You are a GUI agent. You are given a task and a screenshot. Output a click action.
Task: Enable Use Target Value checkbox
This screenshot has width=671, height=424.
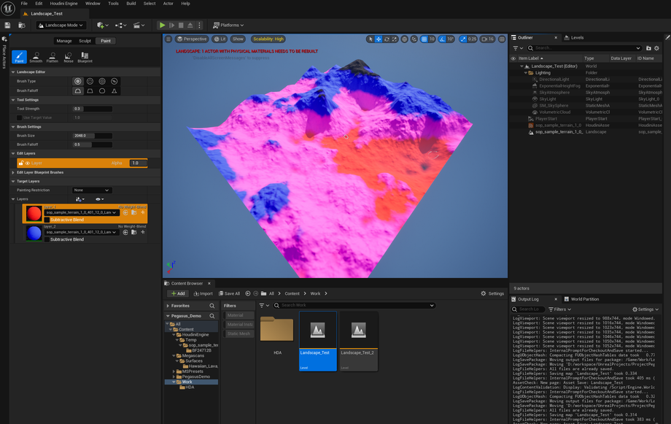point(19,117)
